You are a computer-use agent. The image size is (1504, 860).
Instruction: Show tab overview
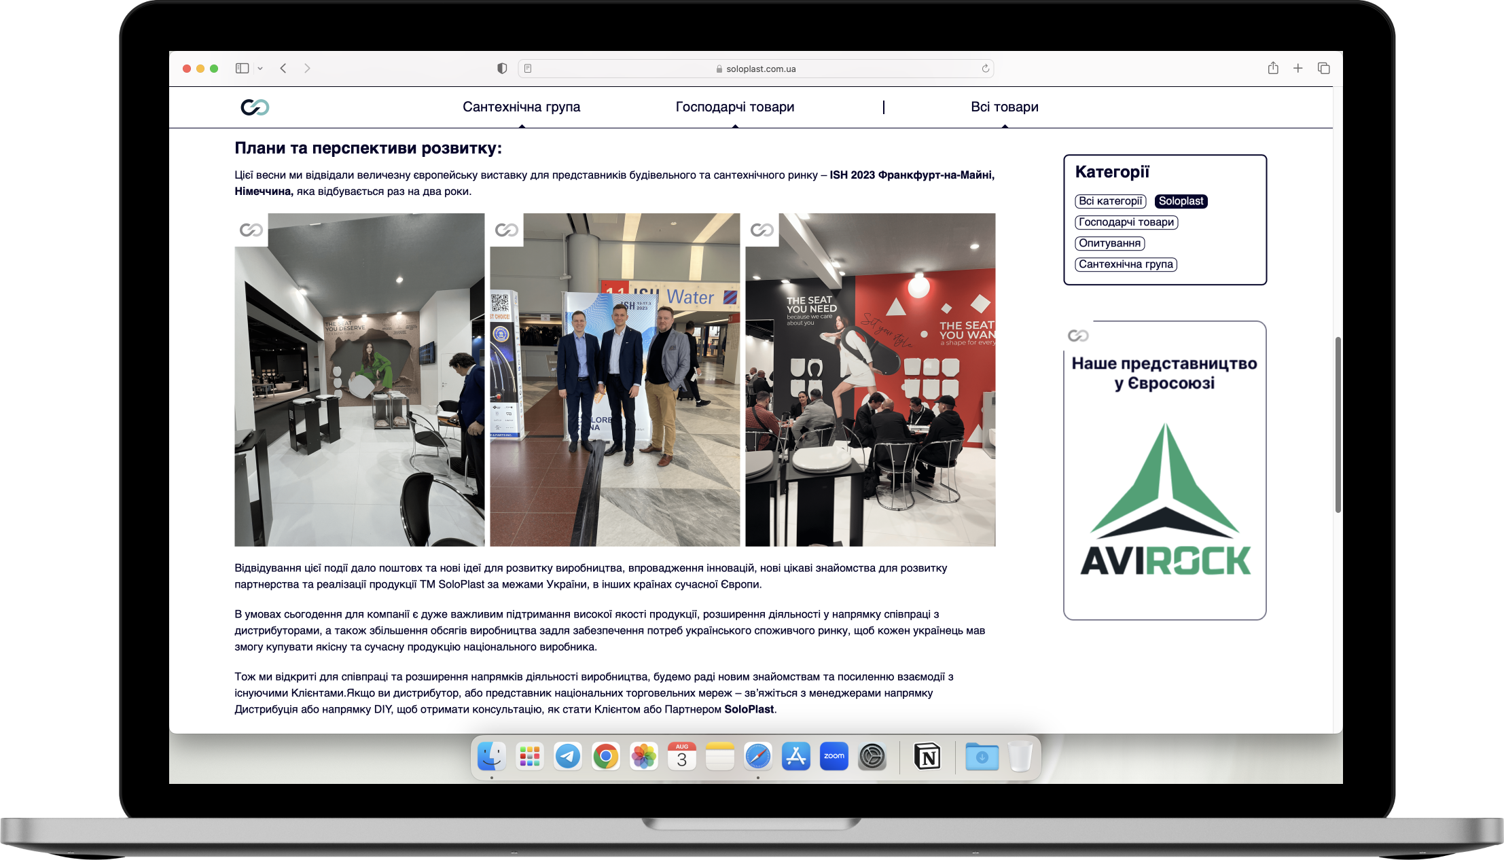pyautogui.click(x=1323, y=68)
